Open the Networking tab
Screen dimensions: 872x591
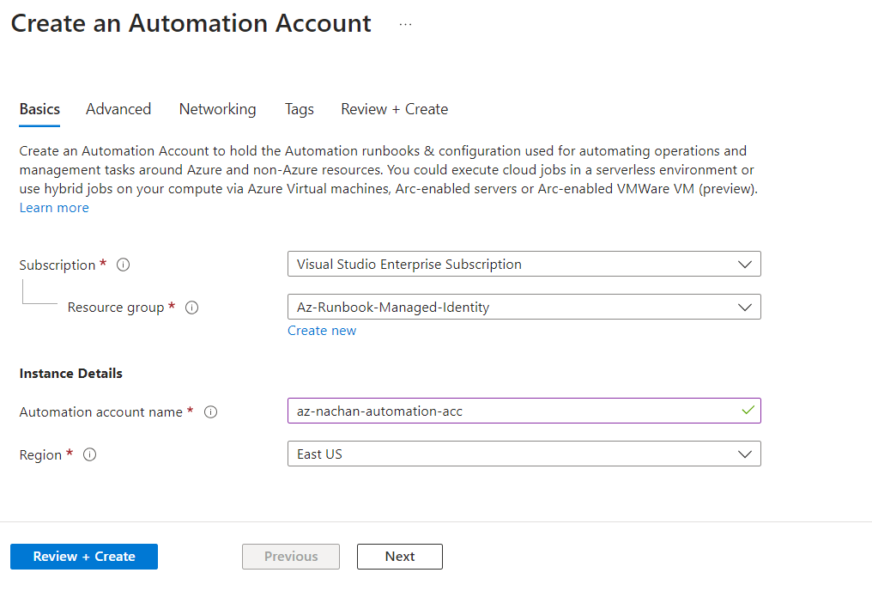(x=217, y=109)
